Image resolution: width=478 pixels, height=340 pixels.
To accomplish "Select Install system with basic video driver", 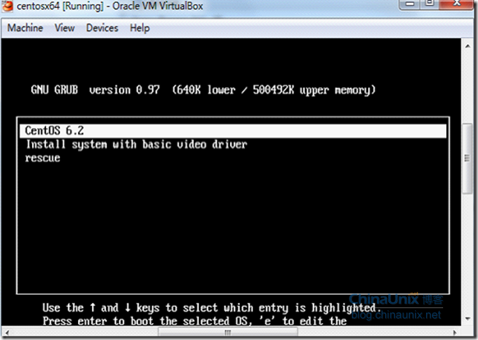I will [x=137, y=144].
